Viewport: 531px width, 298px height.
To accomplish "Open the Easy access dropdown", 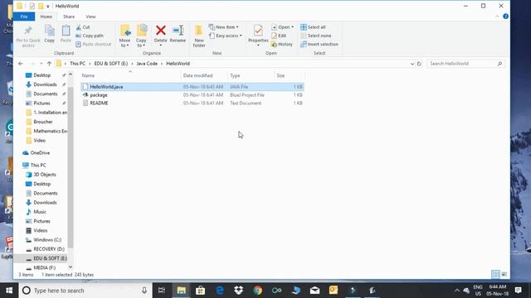I will pos(226,36).
